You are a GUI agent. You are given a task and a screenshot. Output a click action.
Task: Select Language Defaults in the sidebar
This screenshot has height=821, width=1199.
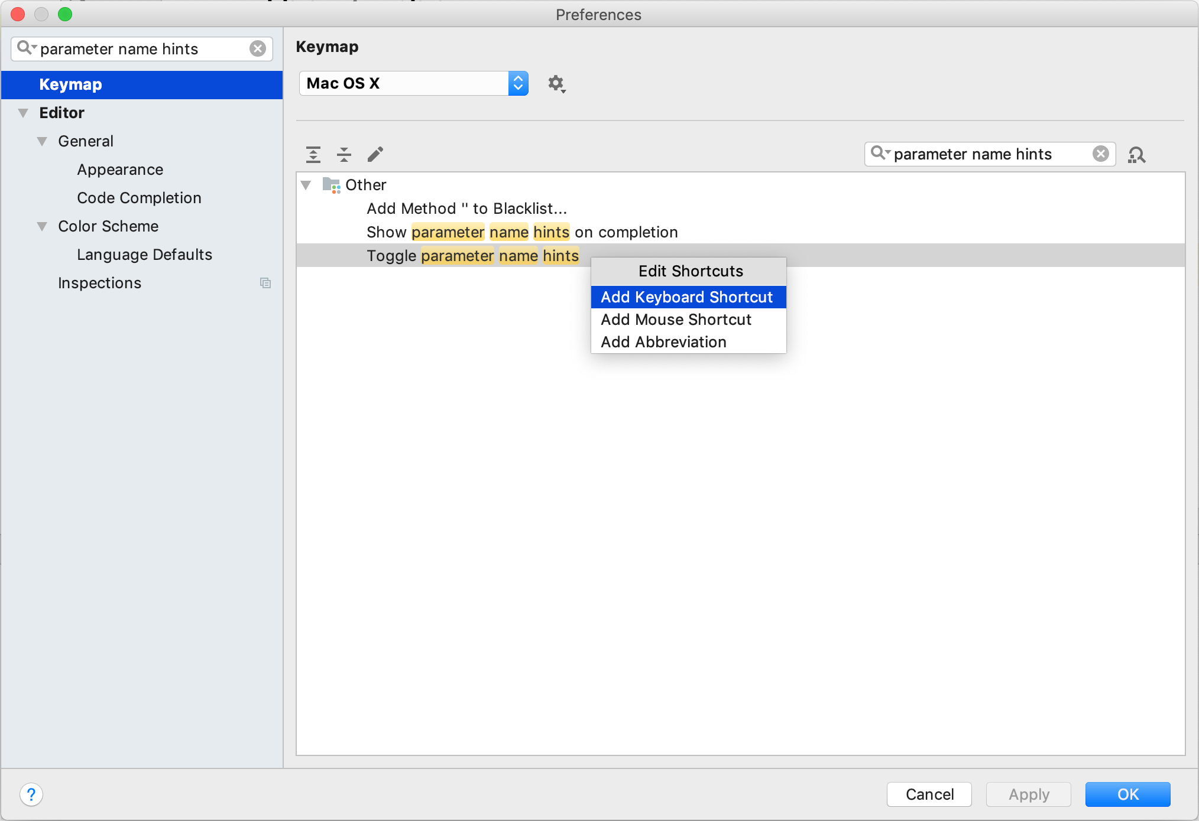tap(144, 255)
